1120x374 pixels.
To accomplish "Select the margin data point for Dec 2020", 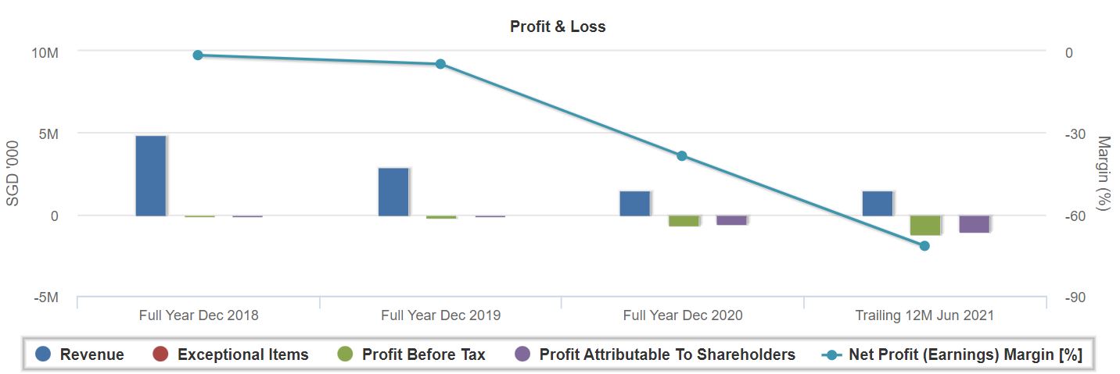I will pyautogui.click(x=682, y=156).
